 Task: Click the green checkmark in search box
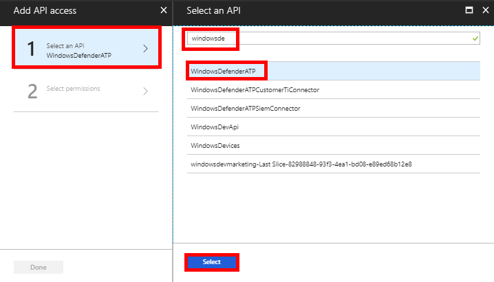(475, 39)
